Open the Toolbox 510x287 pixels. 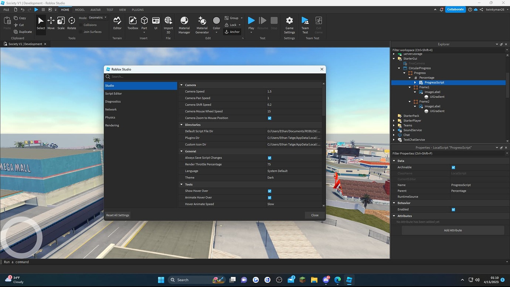133,23
